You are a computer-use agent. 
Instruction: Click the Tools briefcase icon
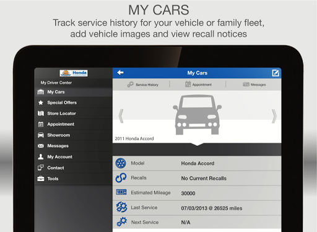(41, 179)
